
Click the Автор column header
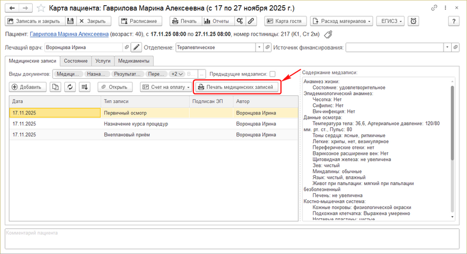tap(266, 101)
